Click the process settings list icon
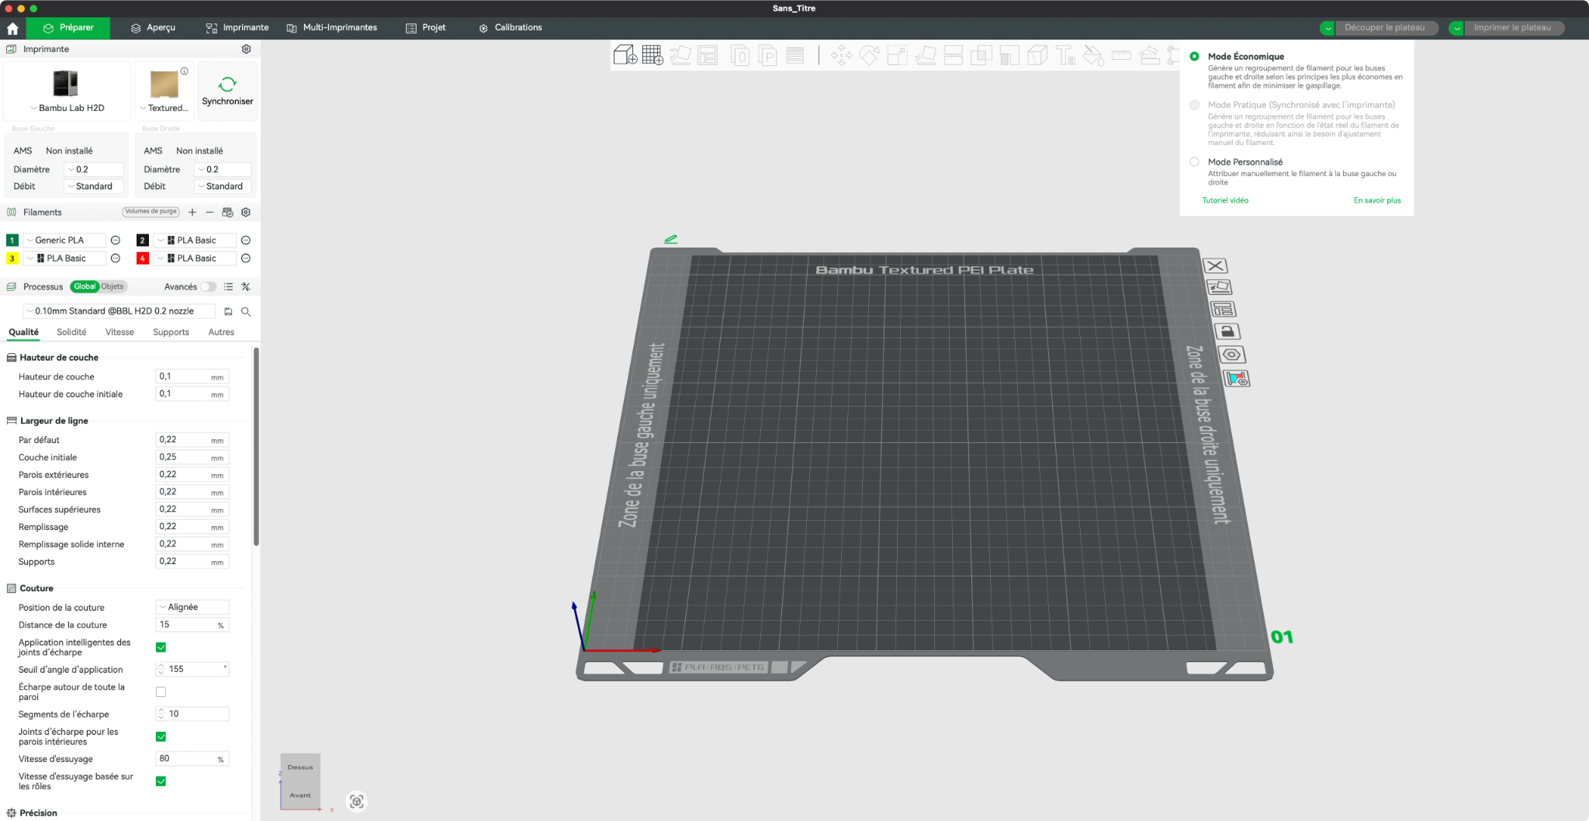 [x=228, y=286]
